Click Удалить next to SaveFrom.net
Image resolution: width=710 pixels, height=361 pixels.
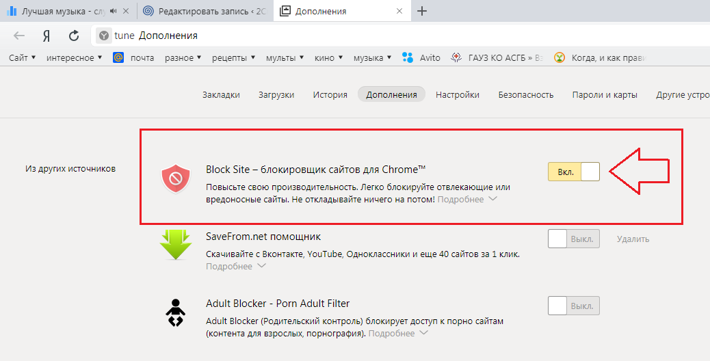(x=633, y=239)
